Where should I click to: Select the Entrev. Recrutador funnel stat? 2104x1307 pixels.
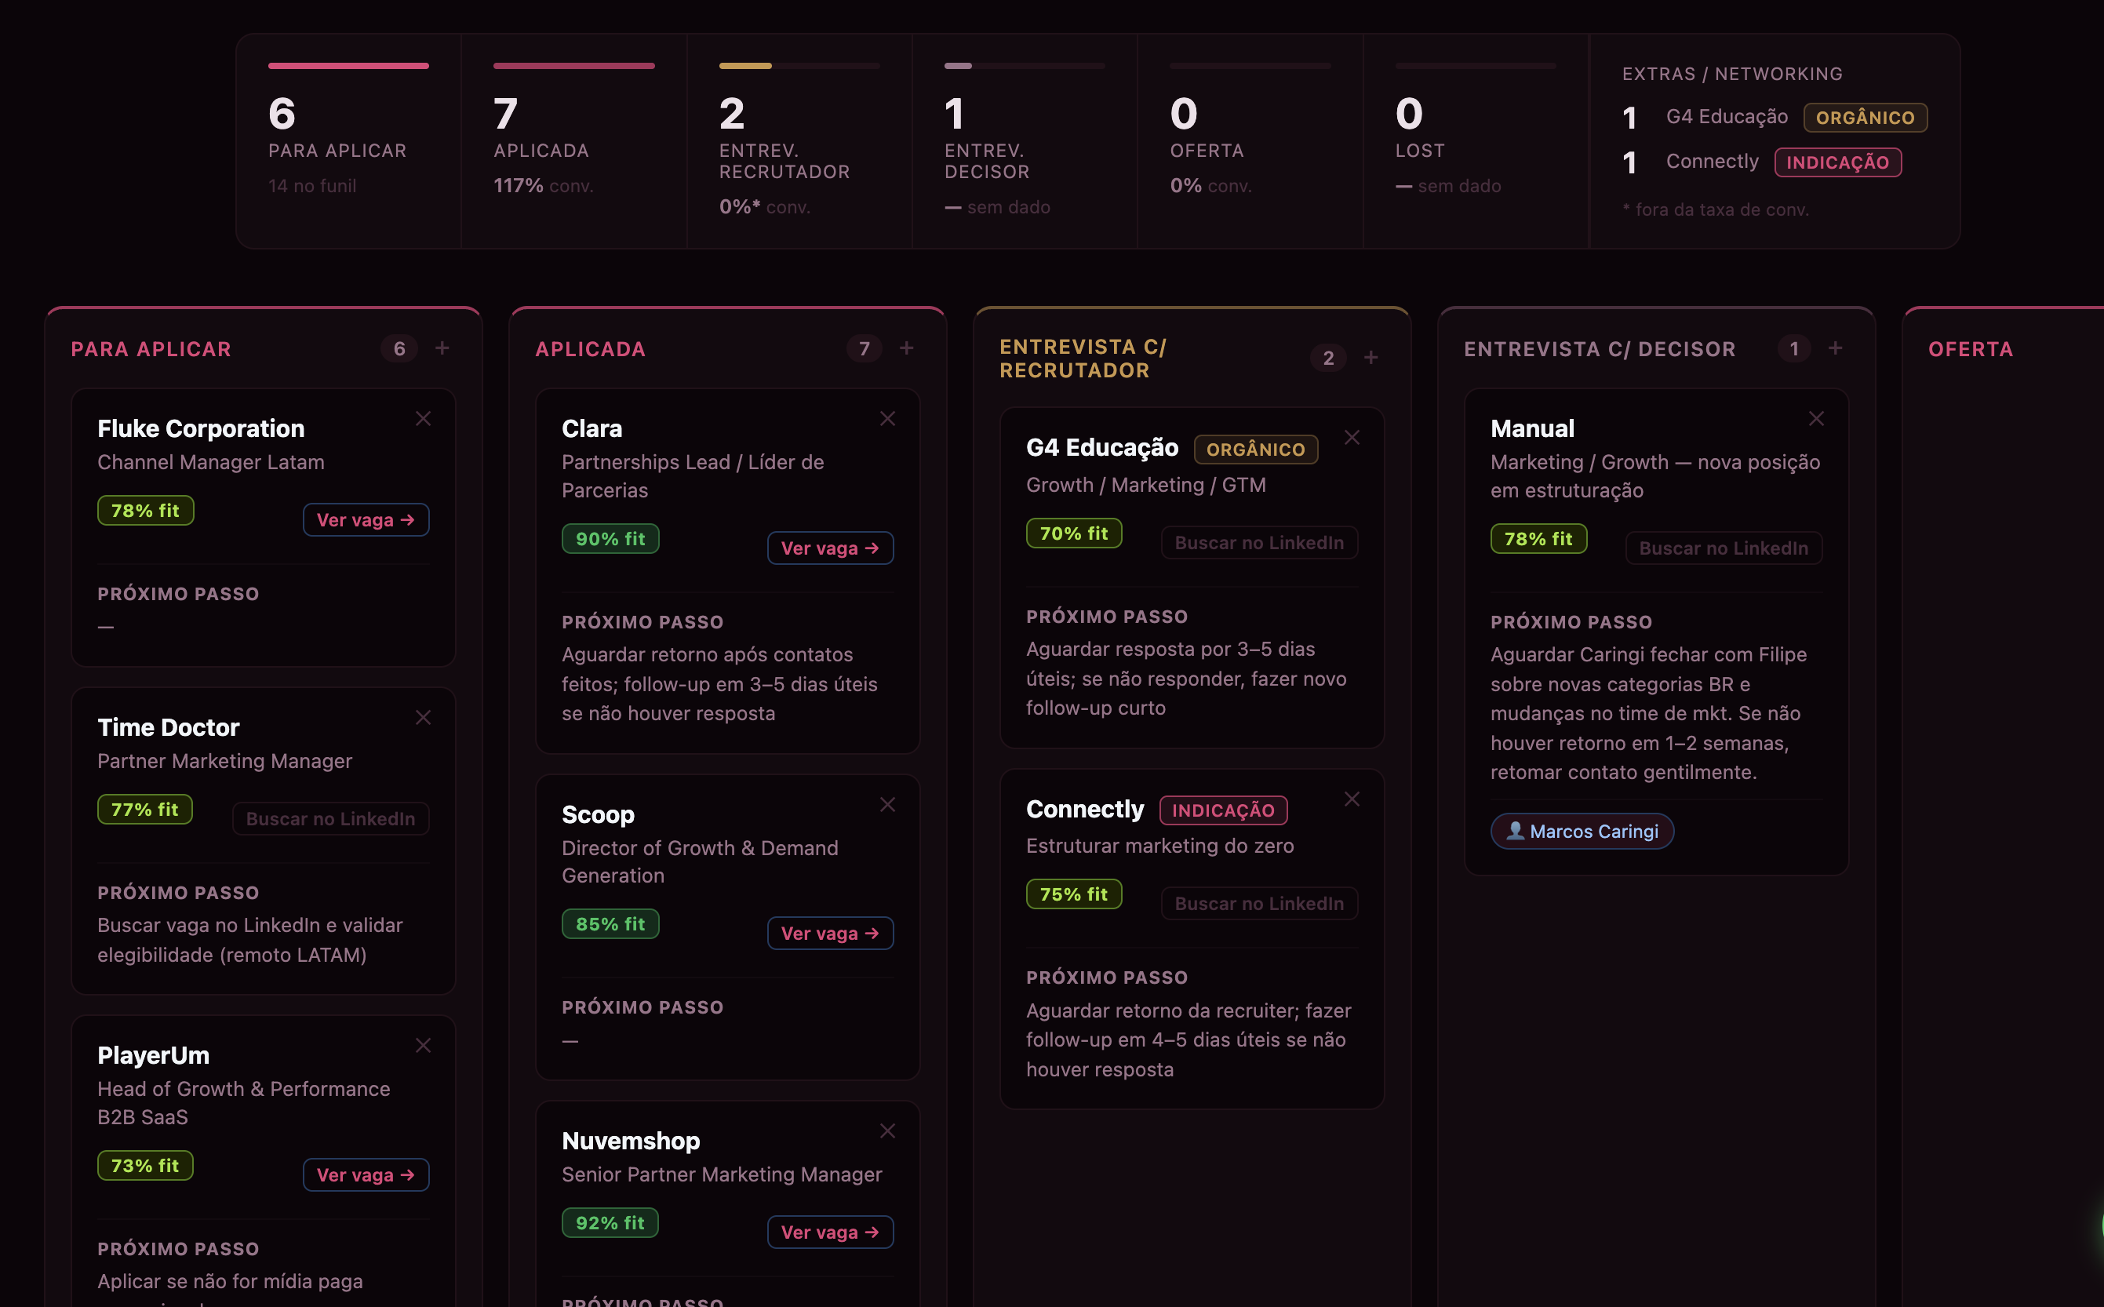(x=799, y=141)
